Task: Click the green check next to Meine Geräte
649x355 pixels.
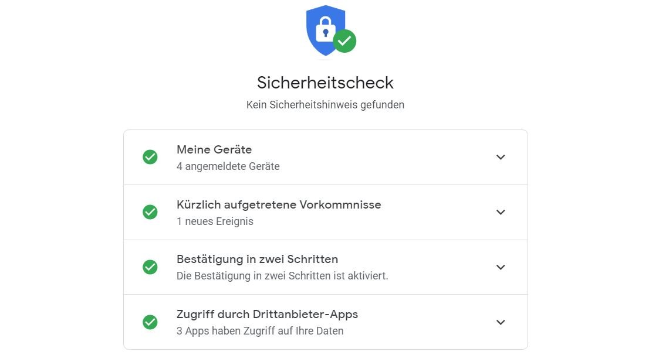Action: tap(150, 157)
